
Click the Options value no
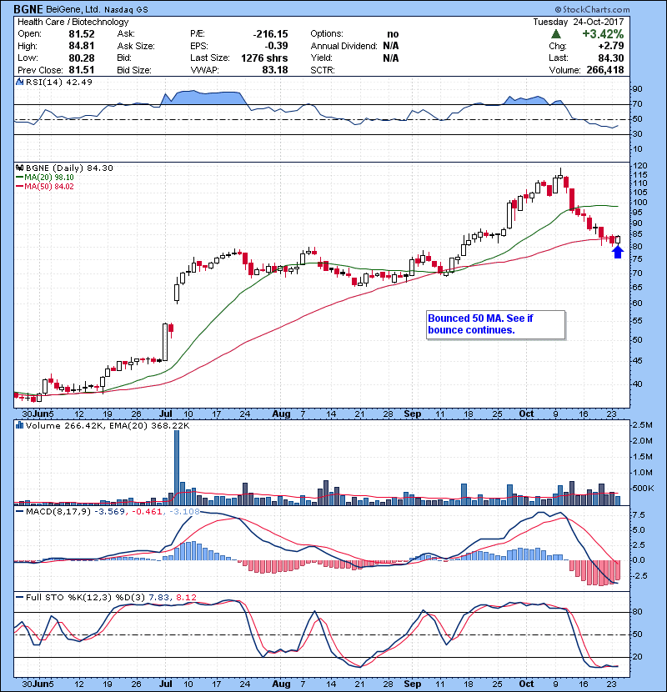pyautogui.click(x=393, y=34)
